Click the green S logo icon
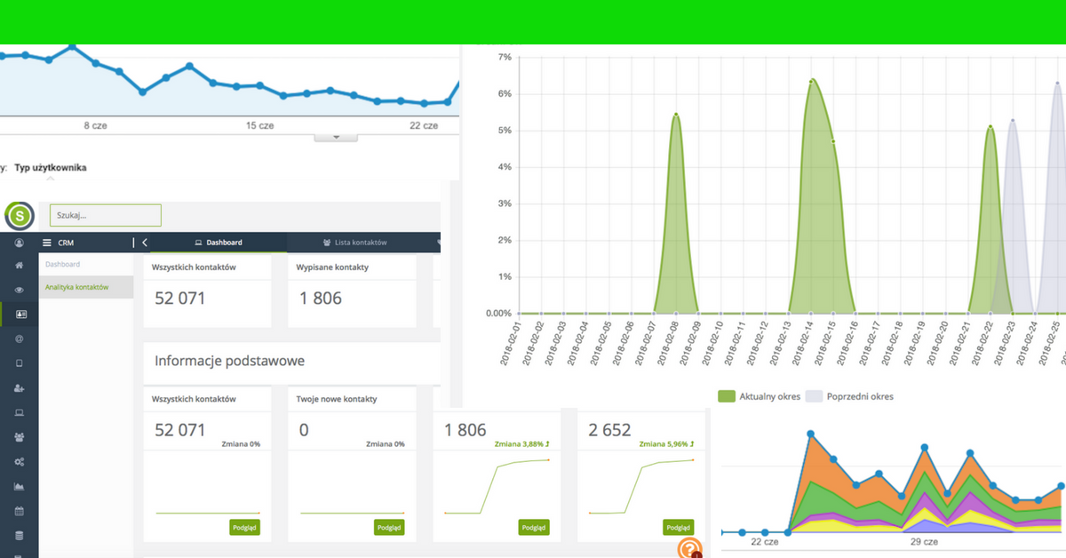Screen dimensions: 1066x558 coord(20,216)
